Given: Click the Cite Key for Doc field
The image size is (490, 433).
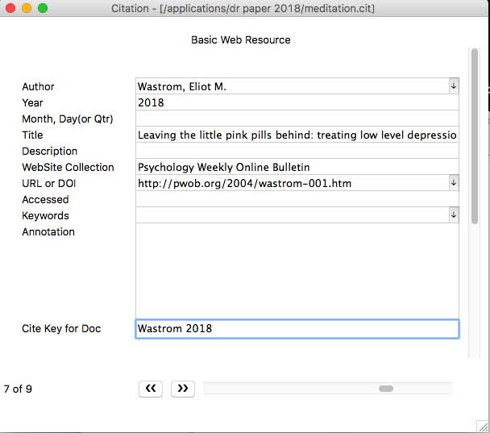Looking at the screenshot, I should (297, 329).
